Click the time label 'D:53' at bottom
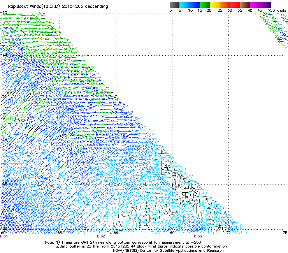The image size is (288, 253). (x=198, y=236)
